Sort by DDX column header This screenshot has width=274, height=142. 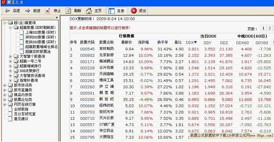[x=191, y=42]
